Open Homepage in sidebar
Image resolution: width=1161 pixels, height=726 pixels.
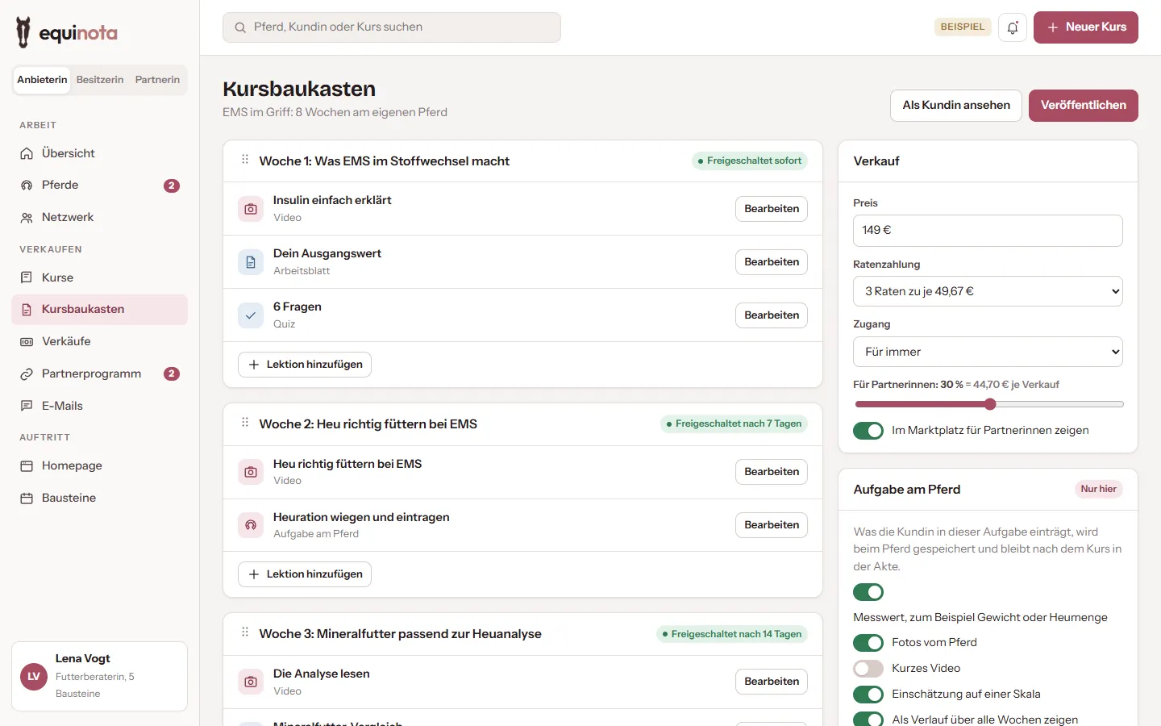click(100, 465)
